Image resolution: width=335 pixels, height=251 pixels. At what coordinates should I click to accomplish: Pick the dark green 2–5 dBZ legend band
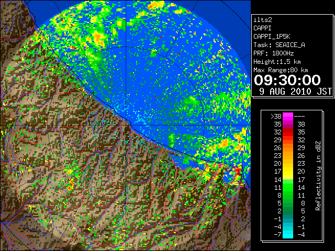tap(288, 211)
